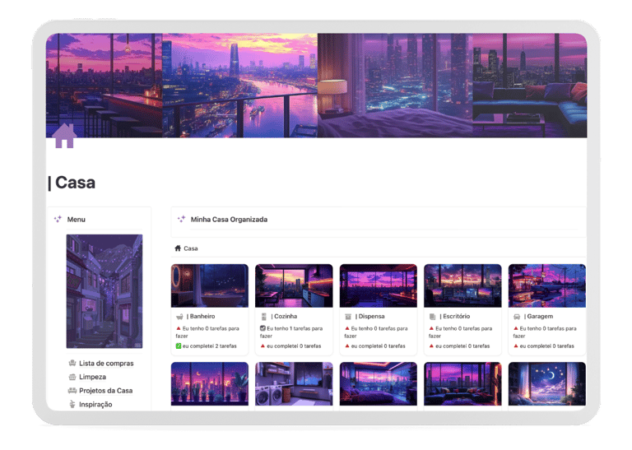Click the checkbox icon beside 'Eu tenho 1 tarefas'

[263, 328]
